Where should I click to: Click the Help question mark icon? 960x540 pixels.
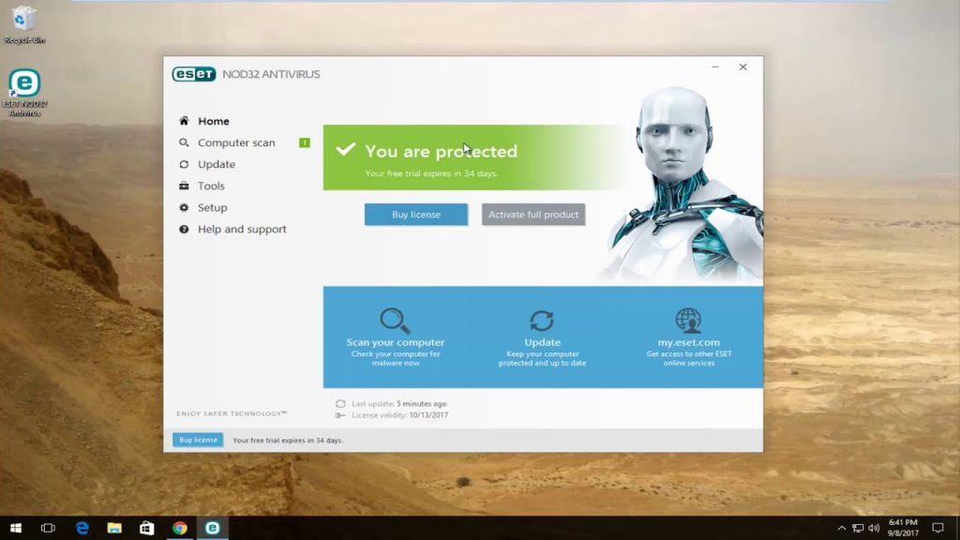(x=184, y=229)
